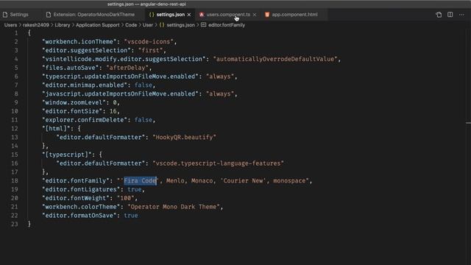The image size is (471, 265).
Task: Click the "workbench.iconTheme" key
Action: (x=79, y=42)
